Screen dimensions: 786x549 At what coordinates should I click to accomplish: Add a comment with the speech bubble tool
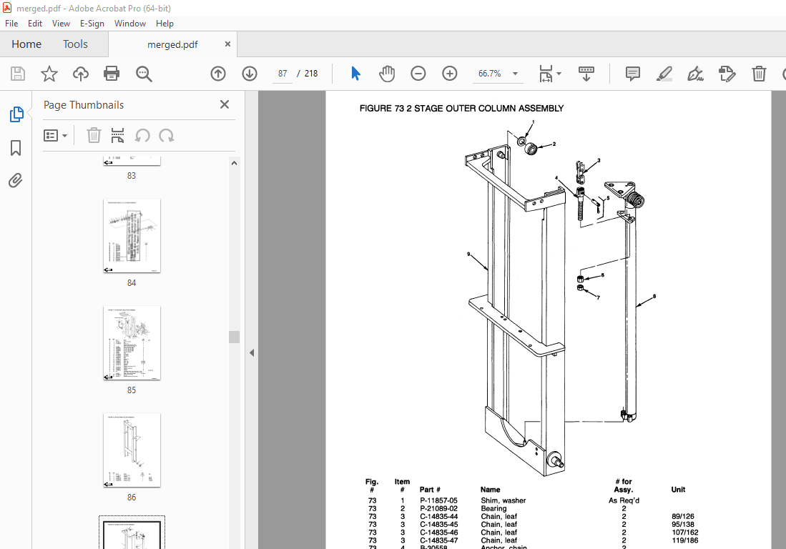(632, 74)
